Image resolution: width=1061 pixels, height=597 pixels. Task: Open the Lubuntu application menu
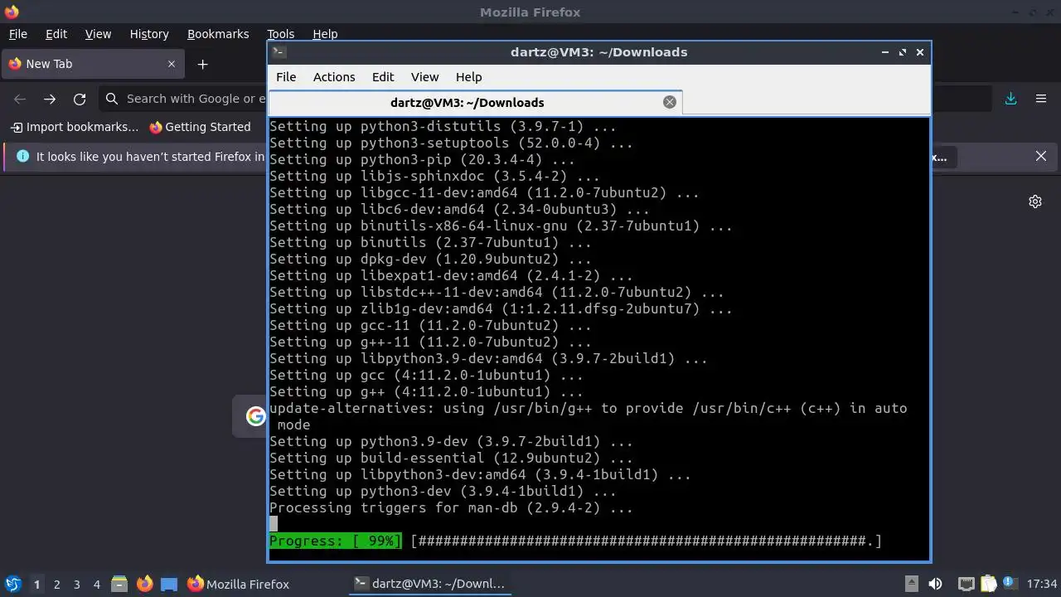coord(12,584)
